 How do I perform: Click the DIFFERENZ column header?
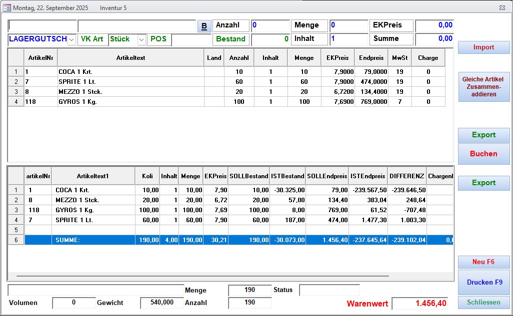[407, 176]
